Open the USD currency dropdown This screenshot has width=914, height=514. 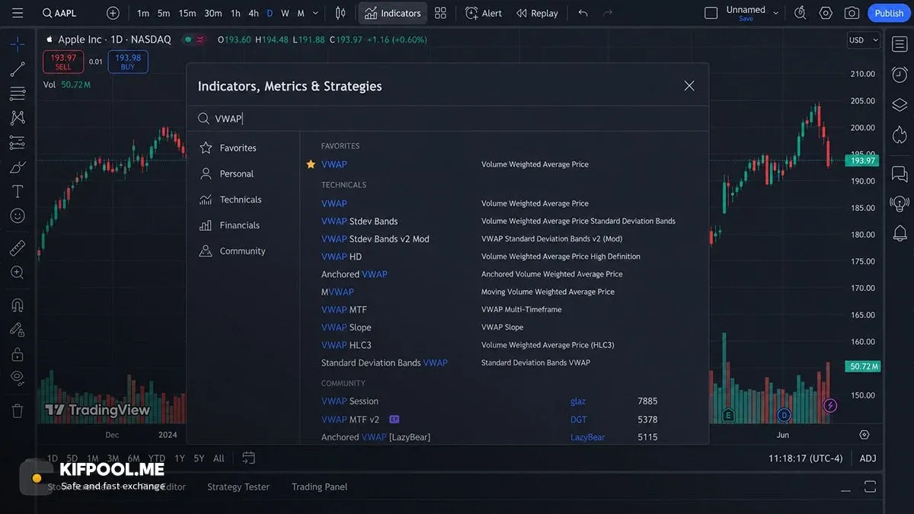click(864, 40)
